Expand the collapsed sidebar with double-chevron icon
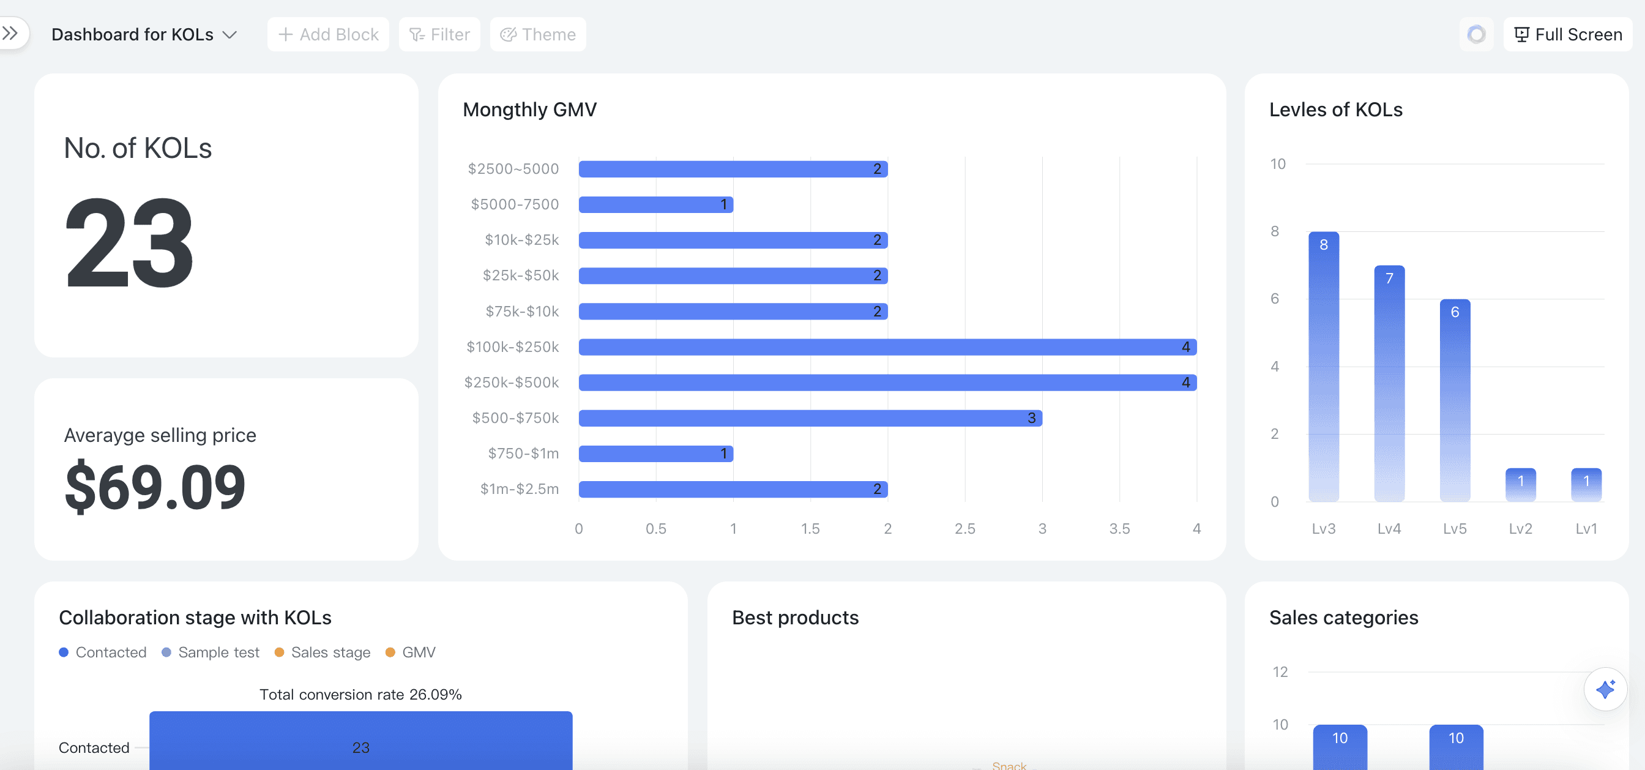Viewport: 1645px width, 770px height. [x=11, y=33]
